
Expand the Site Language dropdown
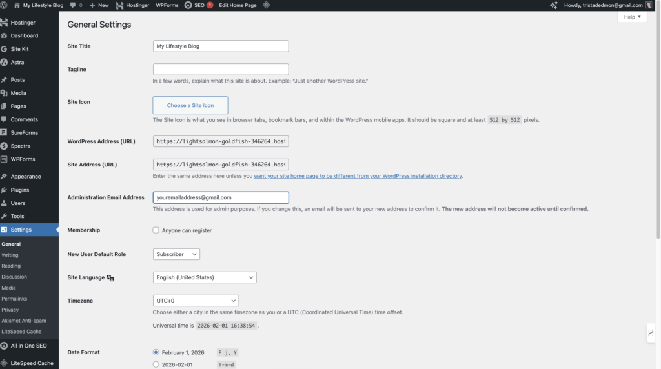[205, 277]
